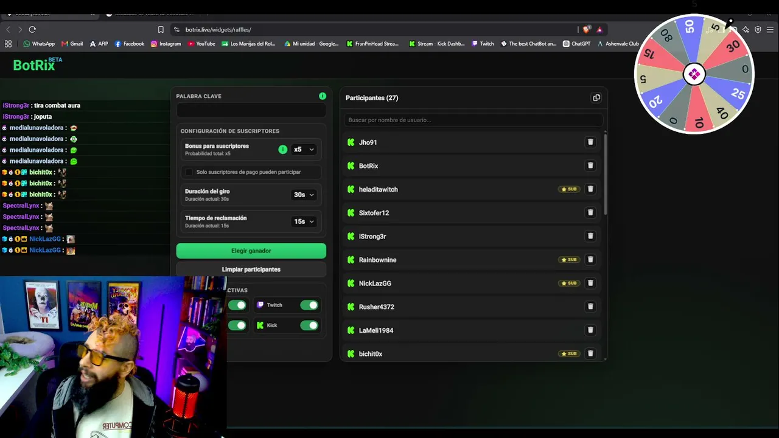Click the browser forward arrow
The image size is (779, 438).
(20, 29)
